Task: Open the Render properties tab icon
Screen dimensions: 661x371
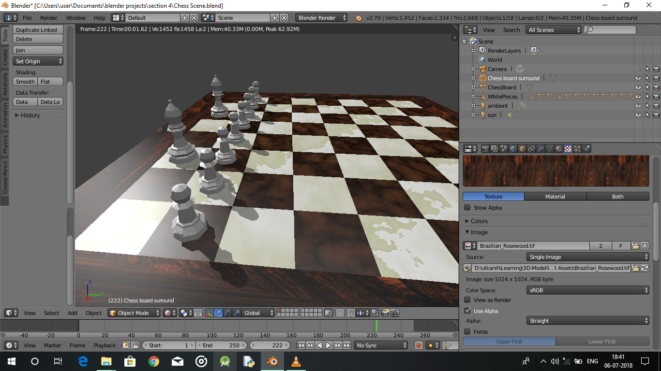Action: pyautogui.click(x=485, y=149)
